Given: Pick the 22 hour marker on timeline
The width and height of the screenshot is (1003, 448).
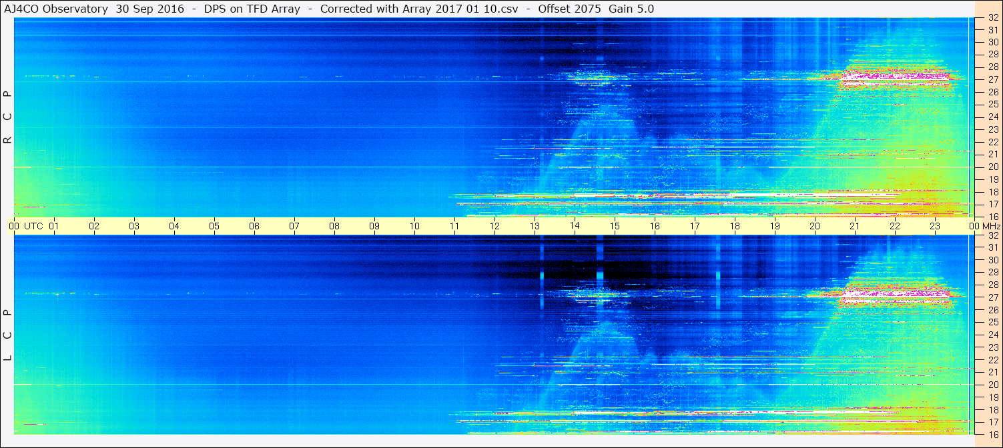Looking at the screenshot, I should (x=895, y=226).
